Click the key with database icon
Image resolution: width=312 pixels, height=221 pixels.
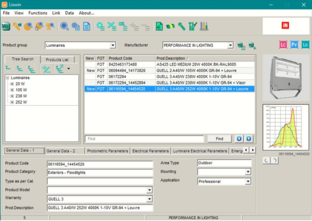(x=17, y=26)
